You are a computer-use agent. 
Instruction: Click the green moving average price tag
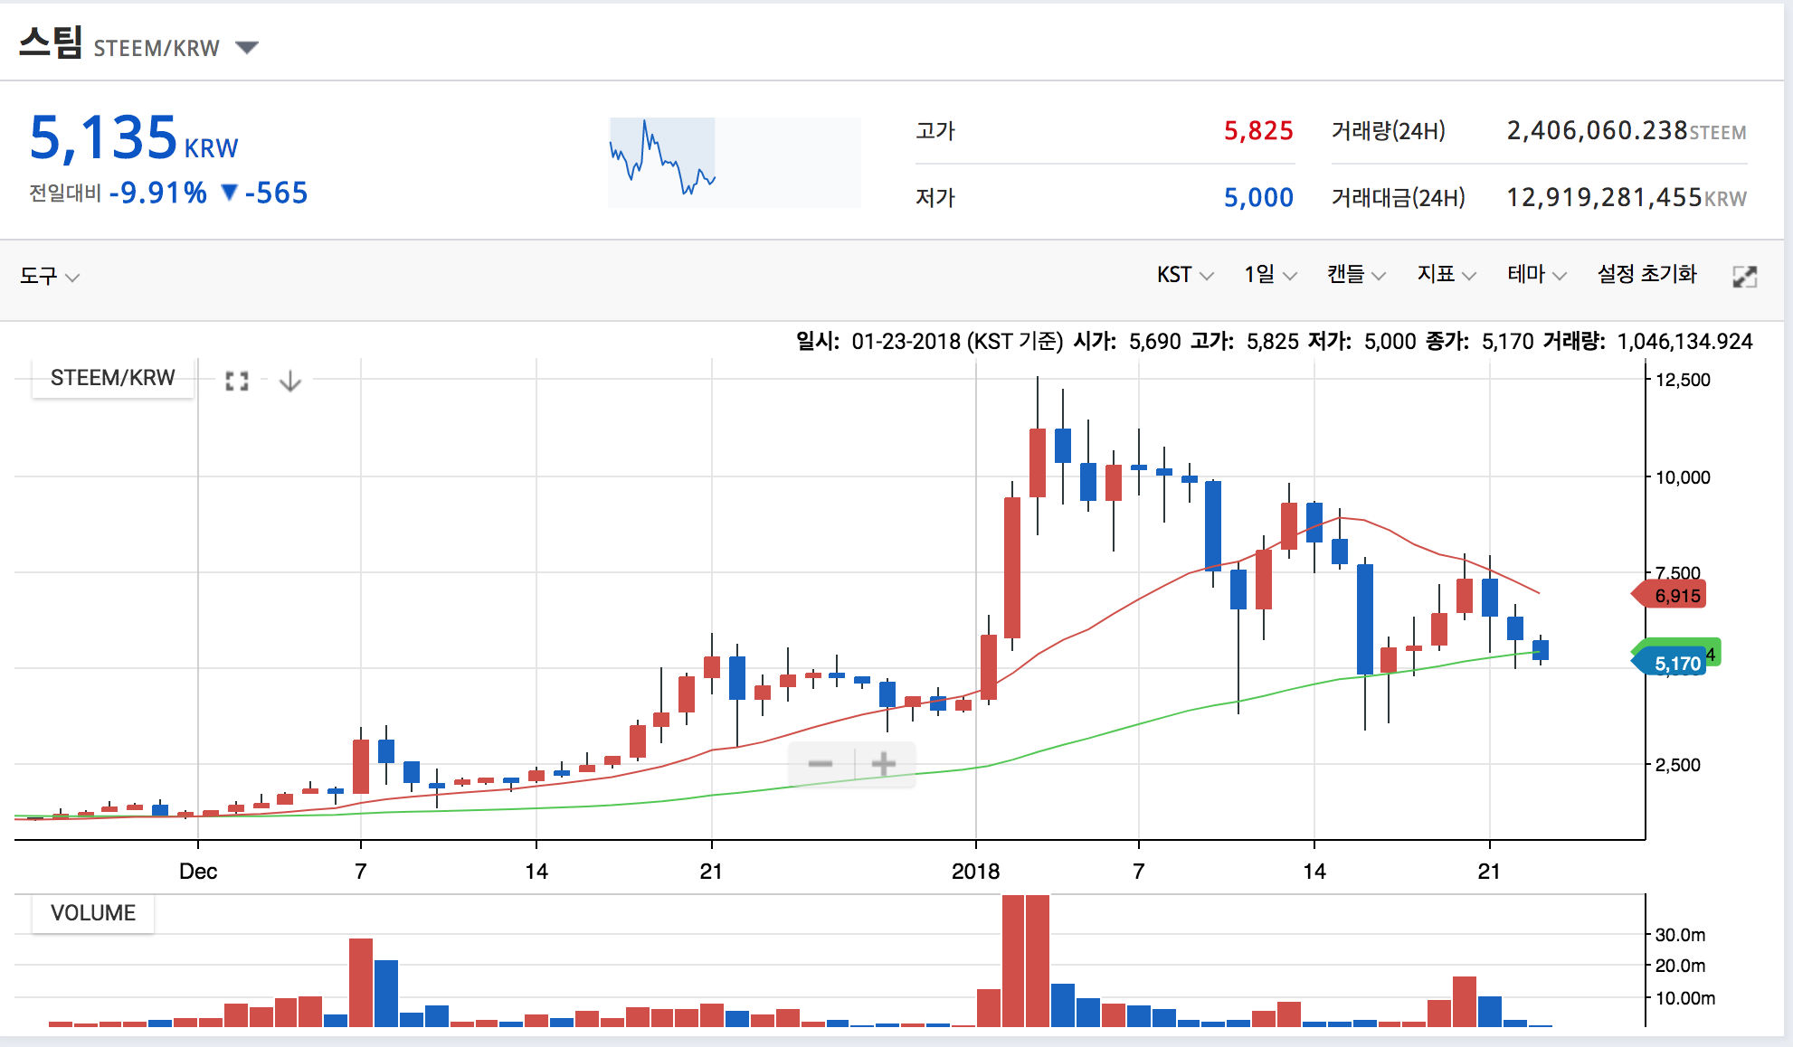[1713, 653]
